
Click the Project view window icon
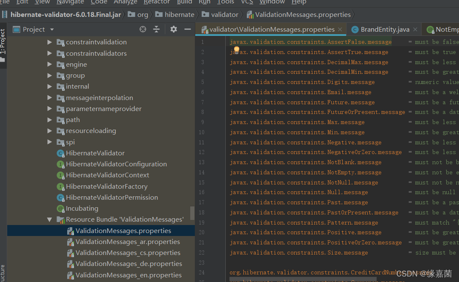tap(16, 29)
